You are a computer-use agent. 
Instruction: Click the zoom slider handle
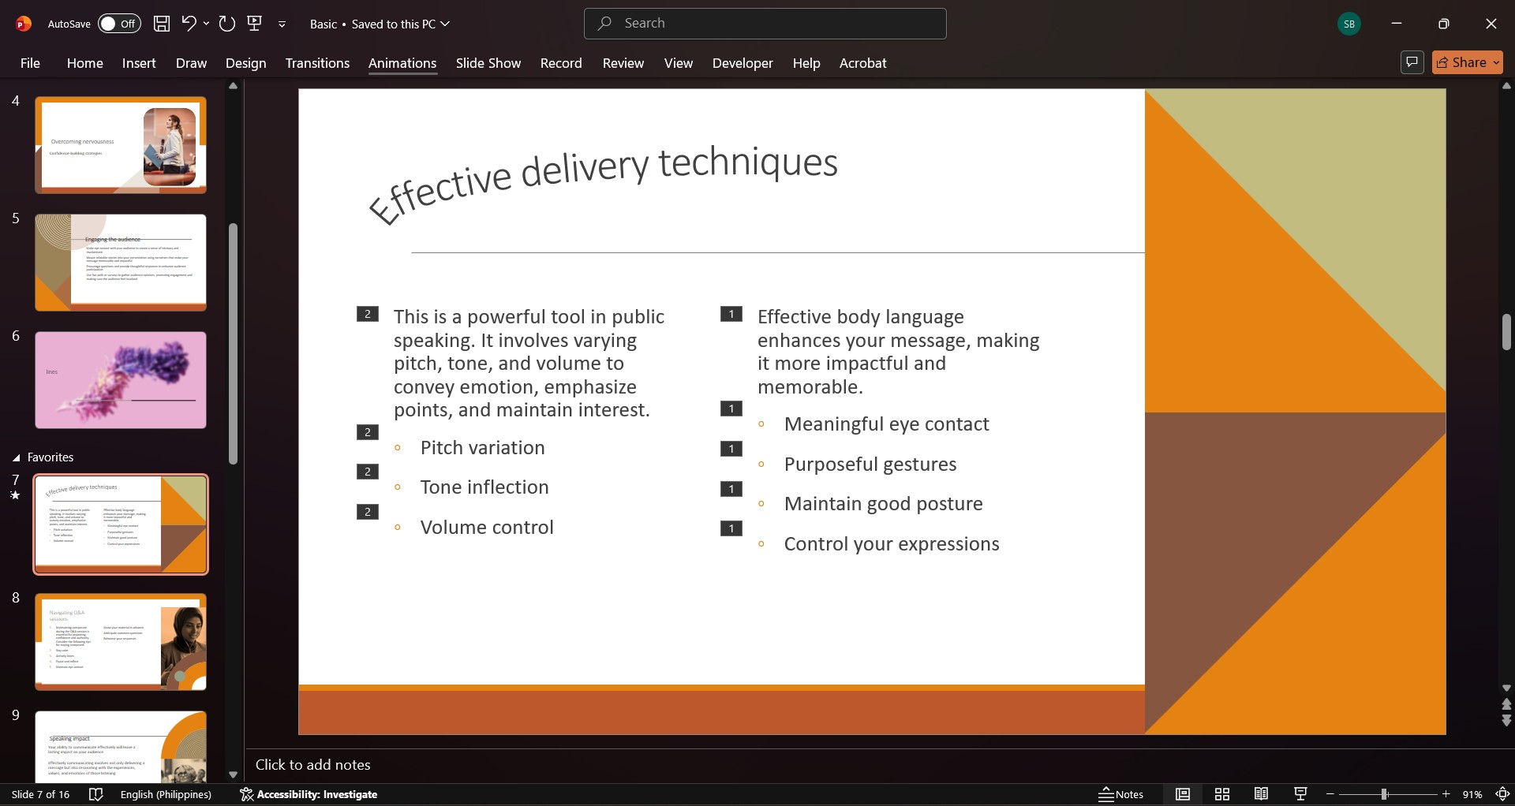pos(1384,794)
